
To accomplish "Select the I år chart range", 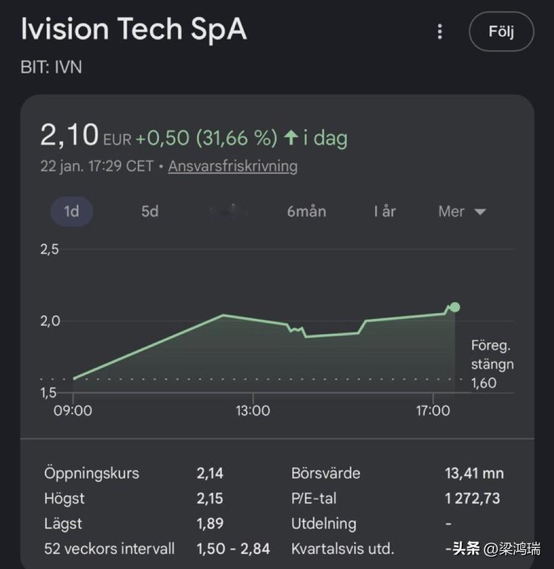I will [385, 212].
